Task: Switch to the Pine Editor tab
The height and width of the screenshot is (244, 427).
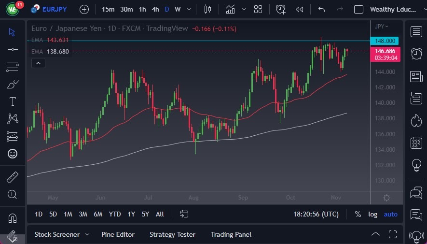Action: [118, 234]
